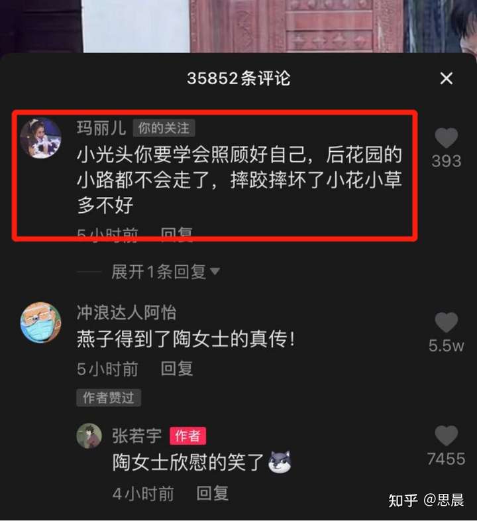Tap the 作者赞过 tag
477x521 pixels.
tap(109, 398)
